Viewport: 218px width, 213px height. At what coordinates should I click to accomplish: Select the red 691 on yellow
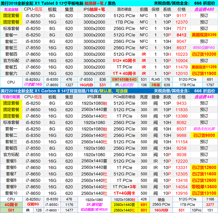[144, 205]
